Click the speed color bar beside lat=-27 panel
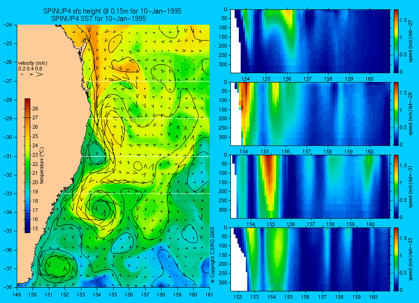 click(x=396, y=41)
